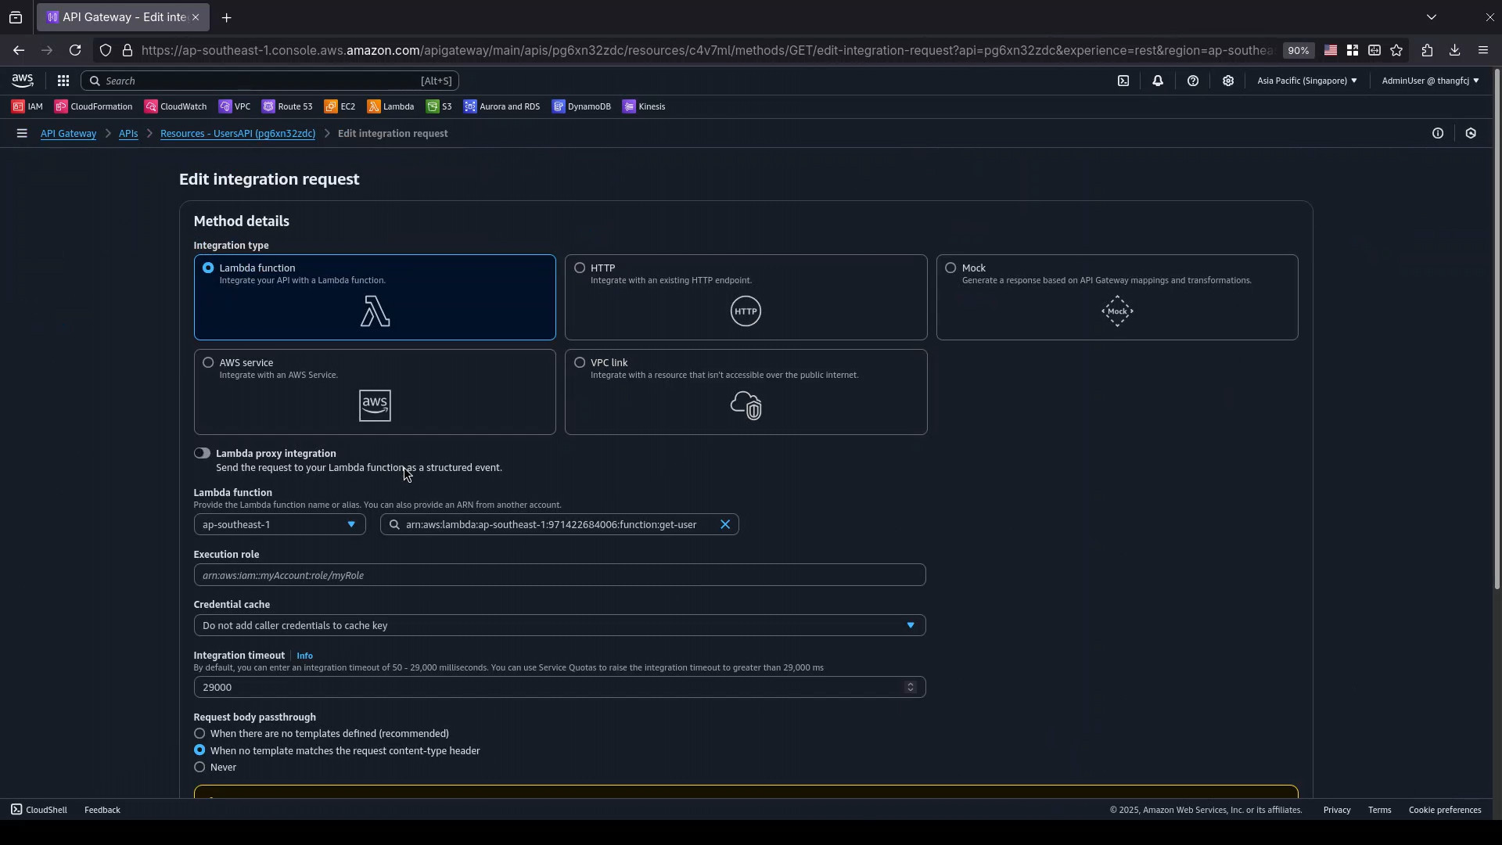Open the AWS help question mark

[x=1193, y=81]
